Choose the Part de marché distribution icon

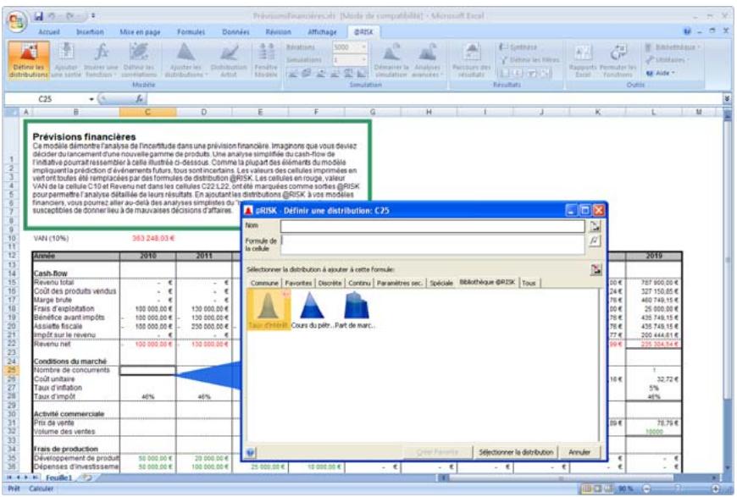click(x=357, y=308)
